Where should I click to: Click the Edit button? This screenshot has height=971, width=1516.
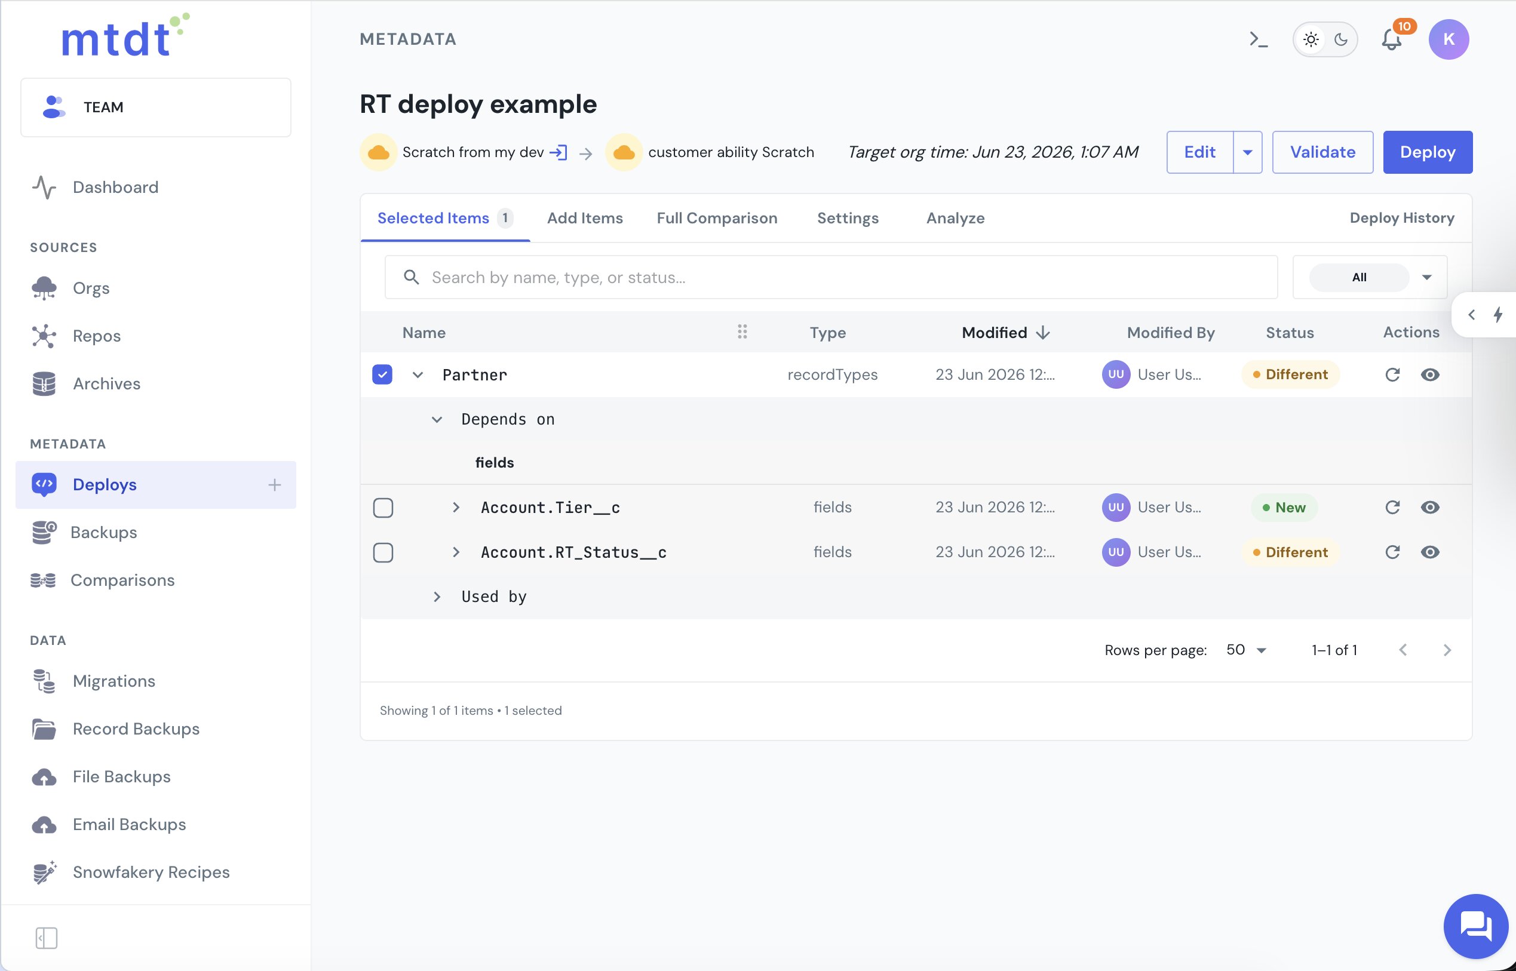coord(1199,152)
